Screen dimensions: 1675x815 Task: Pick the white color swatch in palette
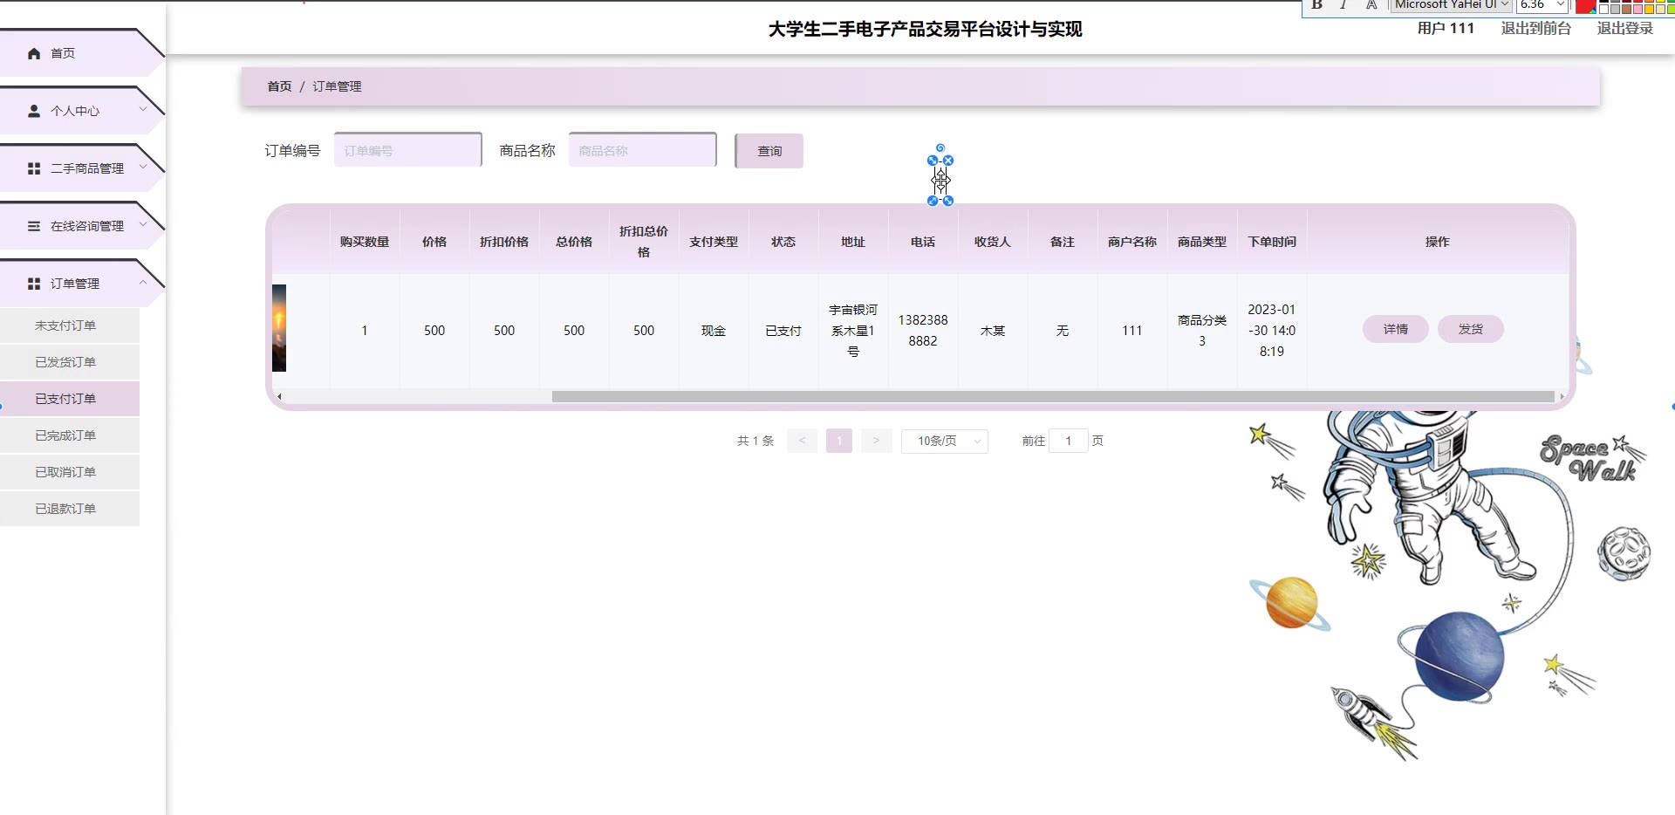pos(1603,9)
